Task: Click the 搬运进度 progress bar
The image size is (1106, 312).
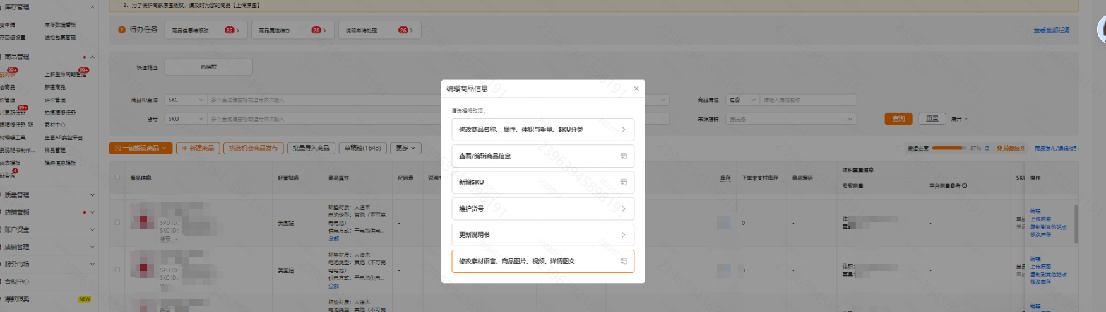Action: click(x=949, y=148)
